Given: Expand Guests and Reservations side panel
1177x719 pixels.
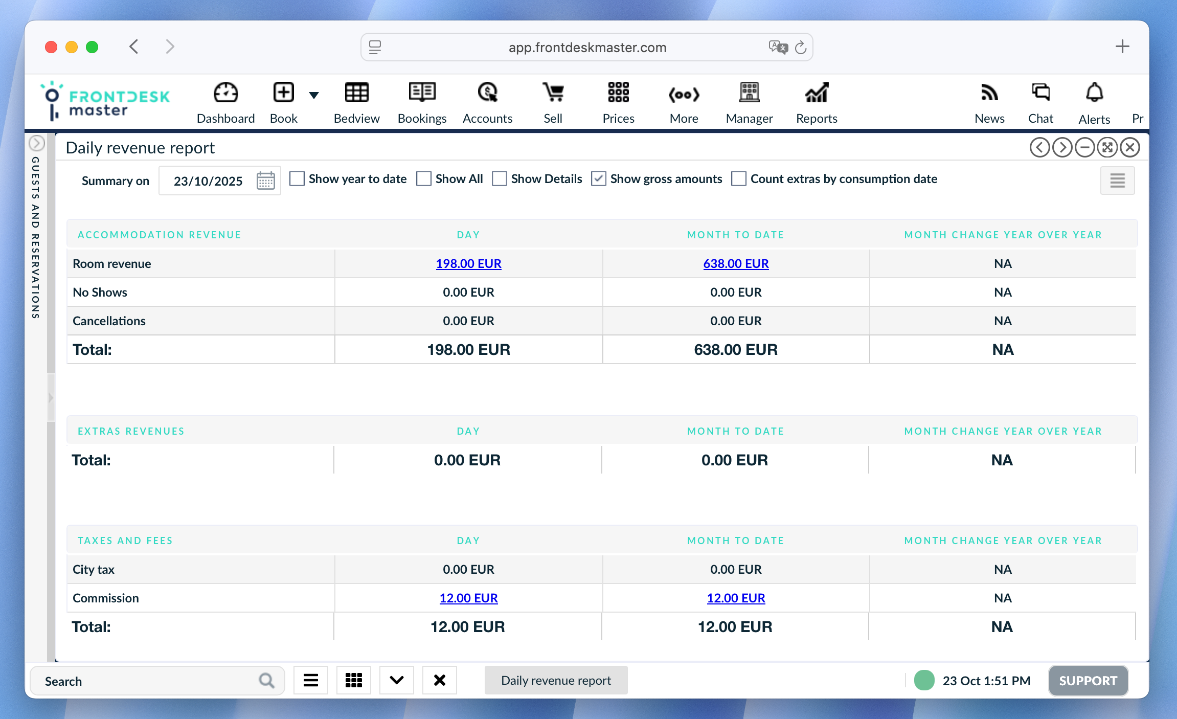Looking at the screenshot, I should pyautogui.click(x=37, y=144).
